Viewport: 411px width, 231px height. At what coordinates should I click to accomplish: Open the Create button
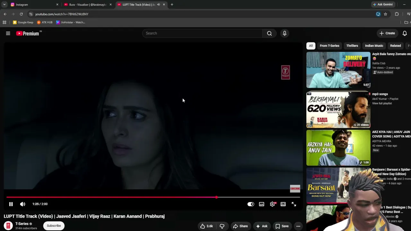pyautogui.click(x=387, y=33)
